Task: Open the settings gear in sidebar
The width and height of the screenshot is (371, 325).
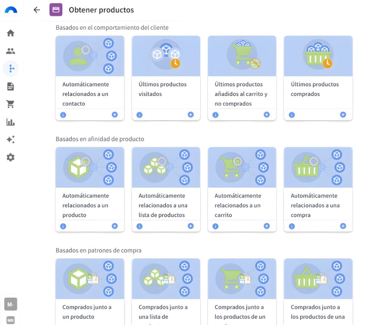Action: pos(11,157)
